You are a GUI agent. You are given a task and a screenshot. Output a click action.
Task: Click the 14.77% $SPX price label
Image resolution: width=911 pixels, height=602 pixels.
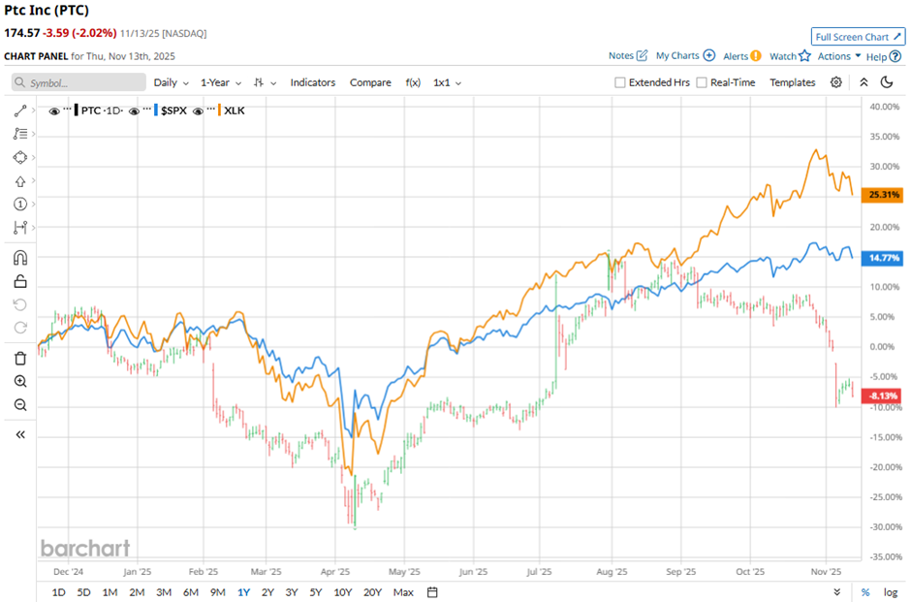pyautogui.click(x=882, y=258)
